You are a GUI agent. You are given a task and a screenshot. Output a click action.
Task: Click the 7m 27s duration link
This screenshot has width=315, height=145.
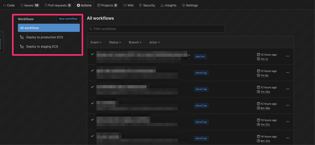[265, 125]
